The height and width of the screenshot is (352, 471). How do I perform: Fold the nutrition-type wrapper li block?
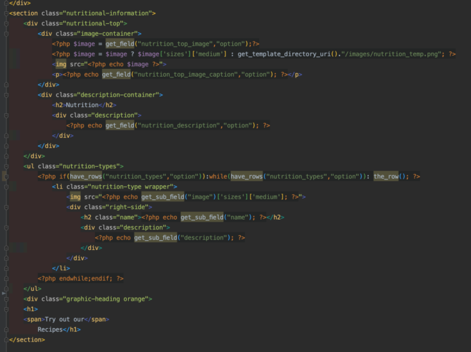[6, 187]
